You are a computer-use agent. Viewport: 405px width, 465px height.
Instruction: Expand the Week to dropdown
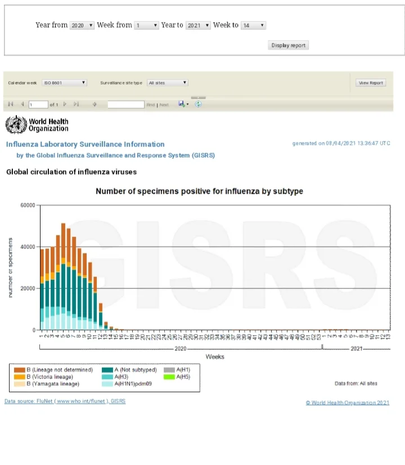pos(253,25)
